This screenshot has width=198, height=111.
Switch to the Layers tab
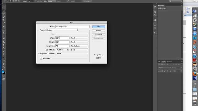coord(164,62)
